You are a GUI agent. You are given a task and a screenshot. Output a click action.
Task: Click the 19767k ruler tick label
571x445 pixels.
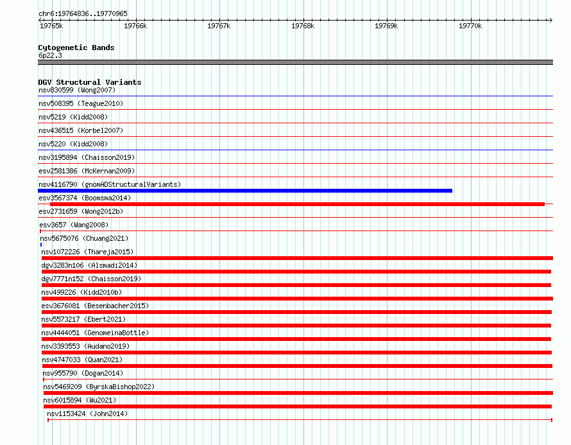(x=219, y=26)
